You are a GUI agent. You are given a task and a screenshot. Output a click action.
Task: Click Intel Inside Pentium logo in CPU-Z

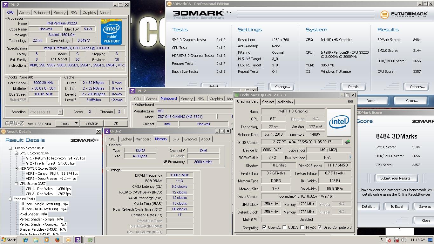pyautogui.click(x=112, y=32)
